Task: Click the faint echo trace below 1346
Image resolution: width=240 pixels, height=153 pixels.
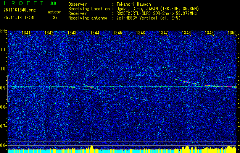Action: tap(139, 99)
